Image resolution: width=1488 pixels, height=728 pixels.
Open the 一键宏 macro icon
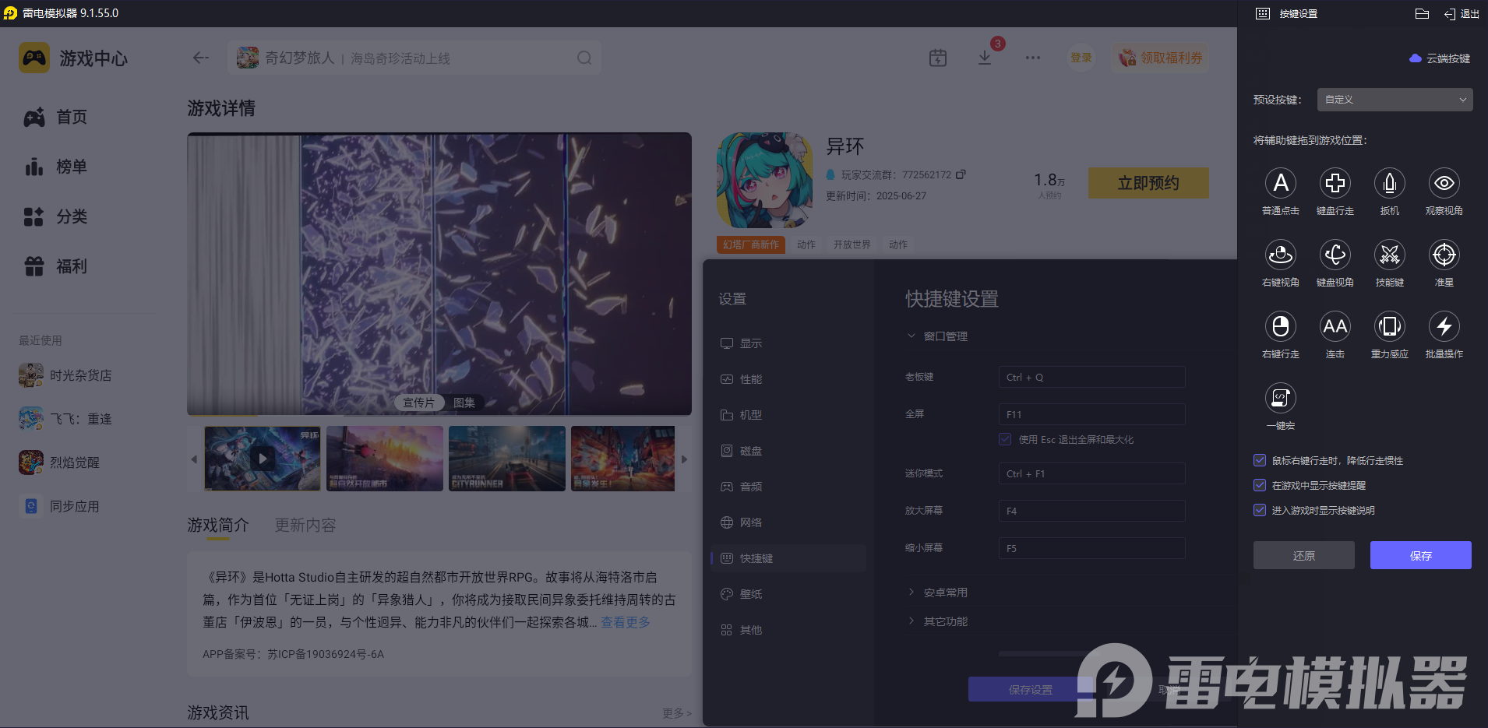click(x=1280, y=399)
